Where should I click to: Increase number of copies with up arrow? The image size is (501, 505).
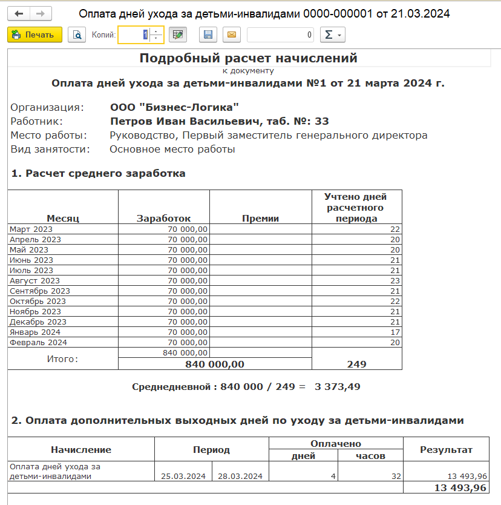[x=156, y=31]
